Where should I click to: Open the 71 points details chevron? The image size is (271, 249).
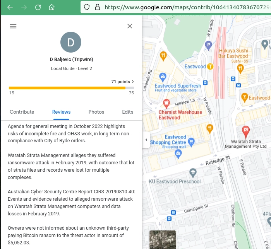click(133, 82)
